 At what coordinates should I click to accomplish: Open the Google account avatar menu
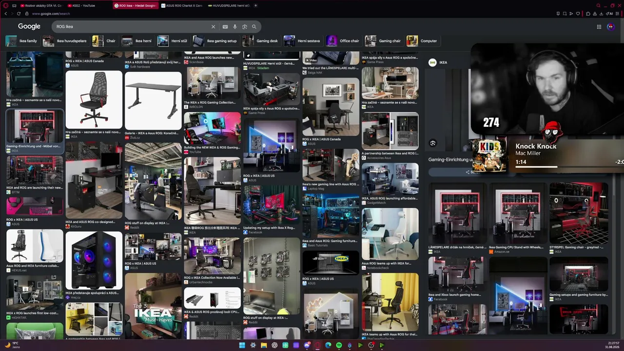click(611, 27)
